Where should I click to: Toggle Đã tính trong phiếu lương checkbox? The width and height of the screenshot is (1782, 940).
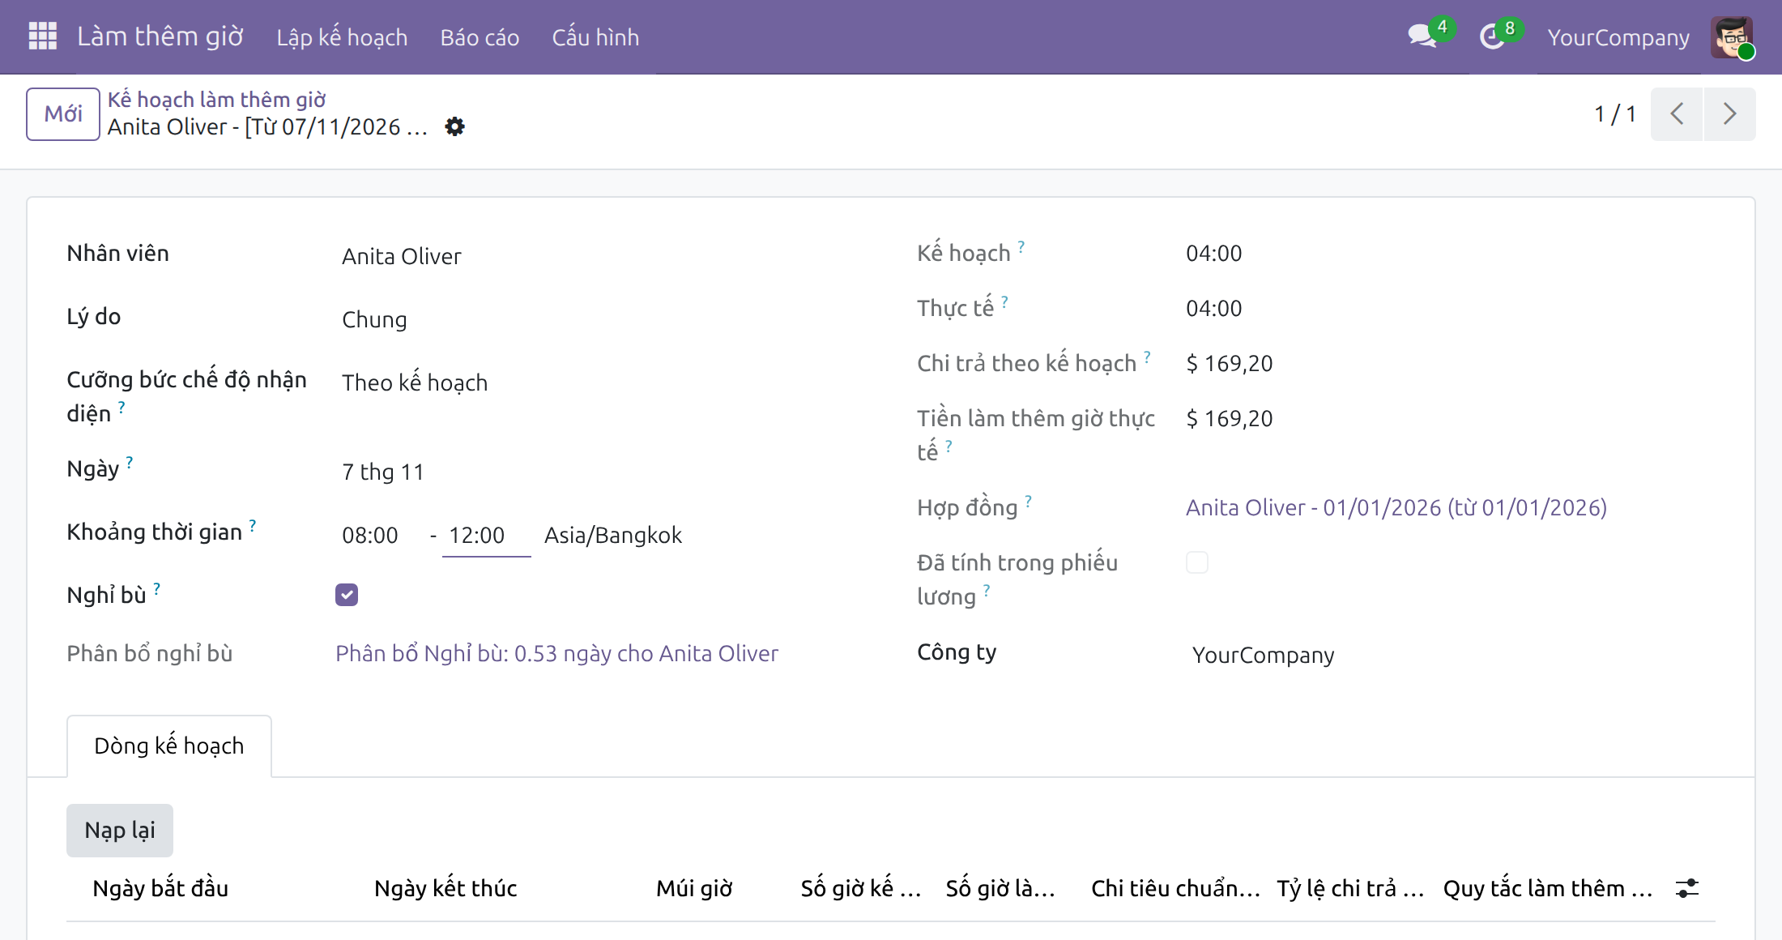(x=1197, y=562)
